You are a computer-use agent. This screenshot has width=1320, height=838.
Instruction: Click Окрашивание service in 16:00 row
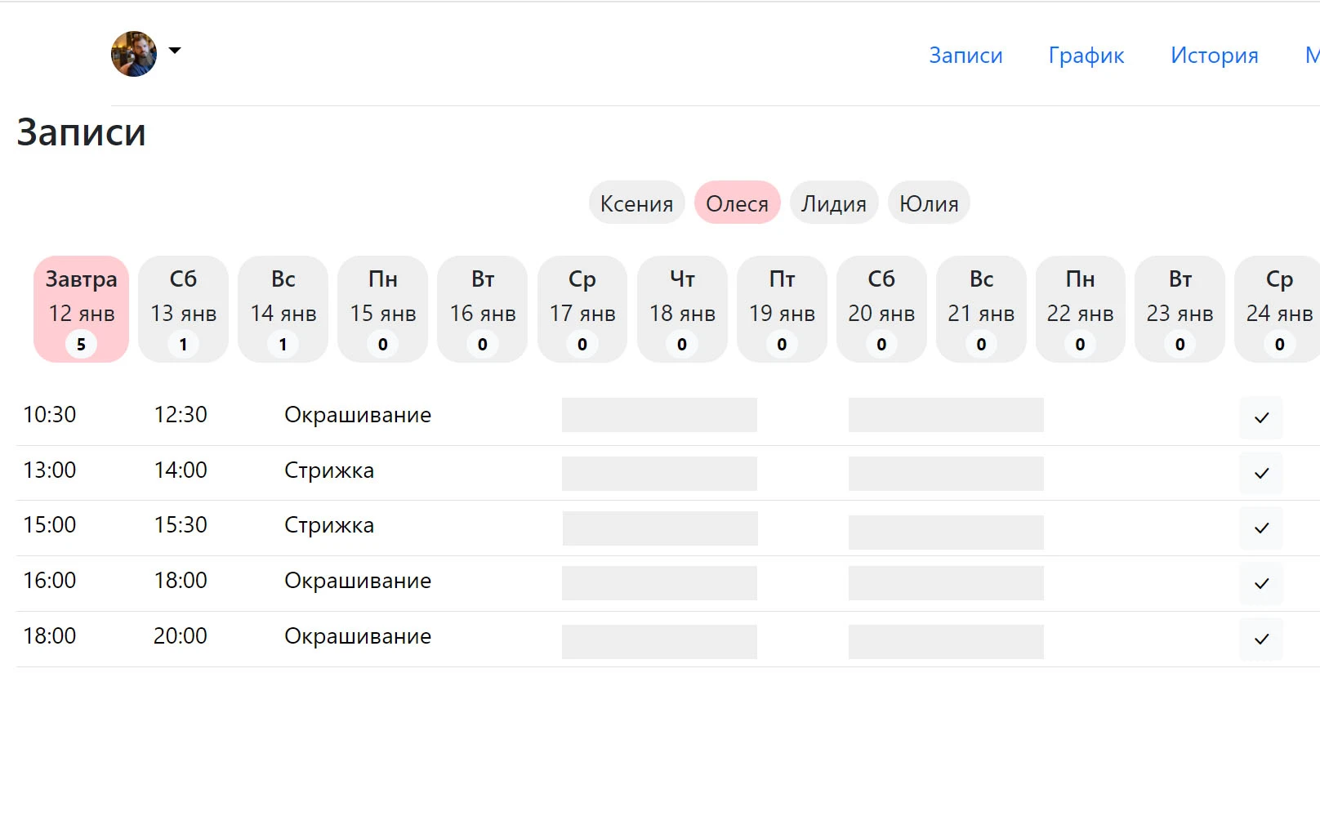(358, 581)
